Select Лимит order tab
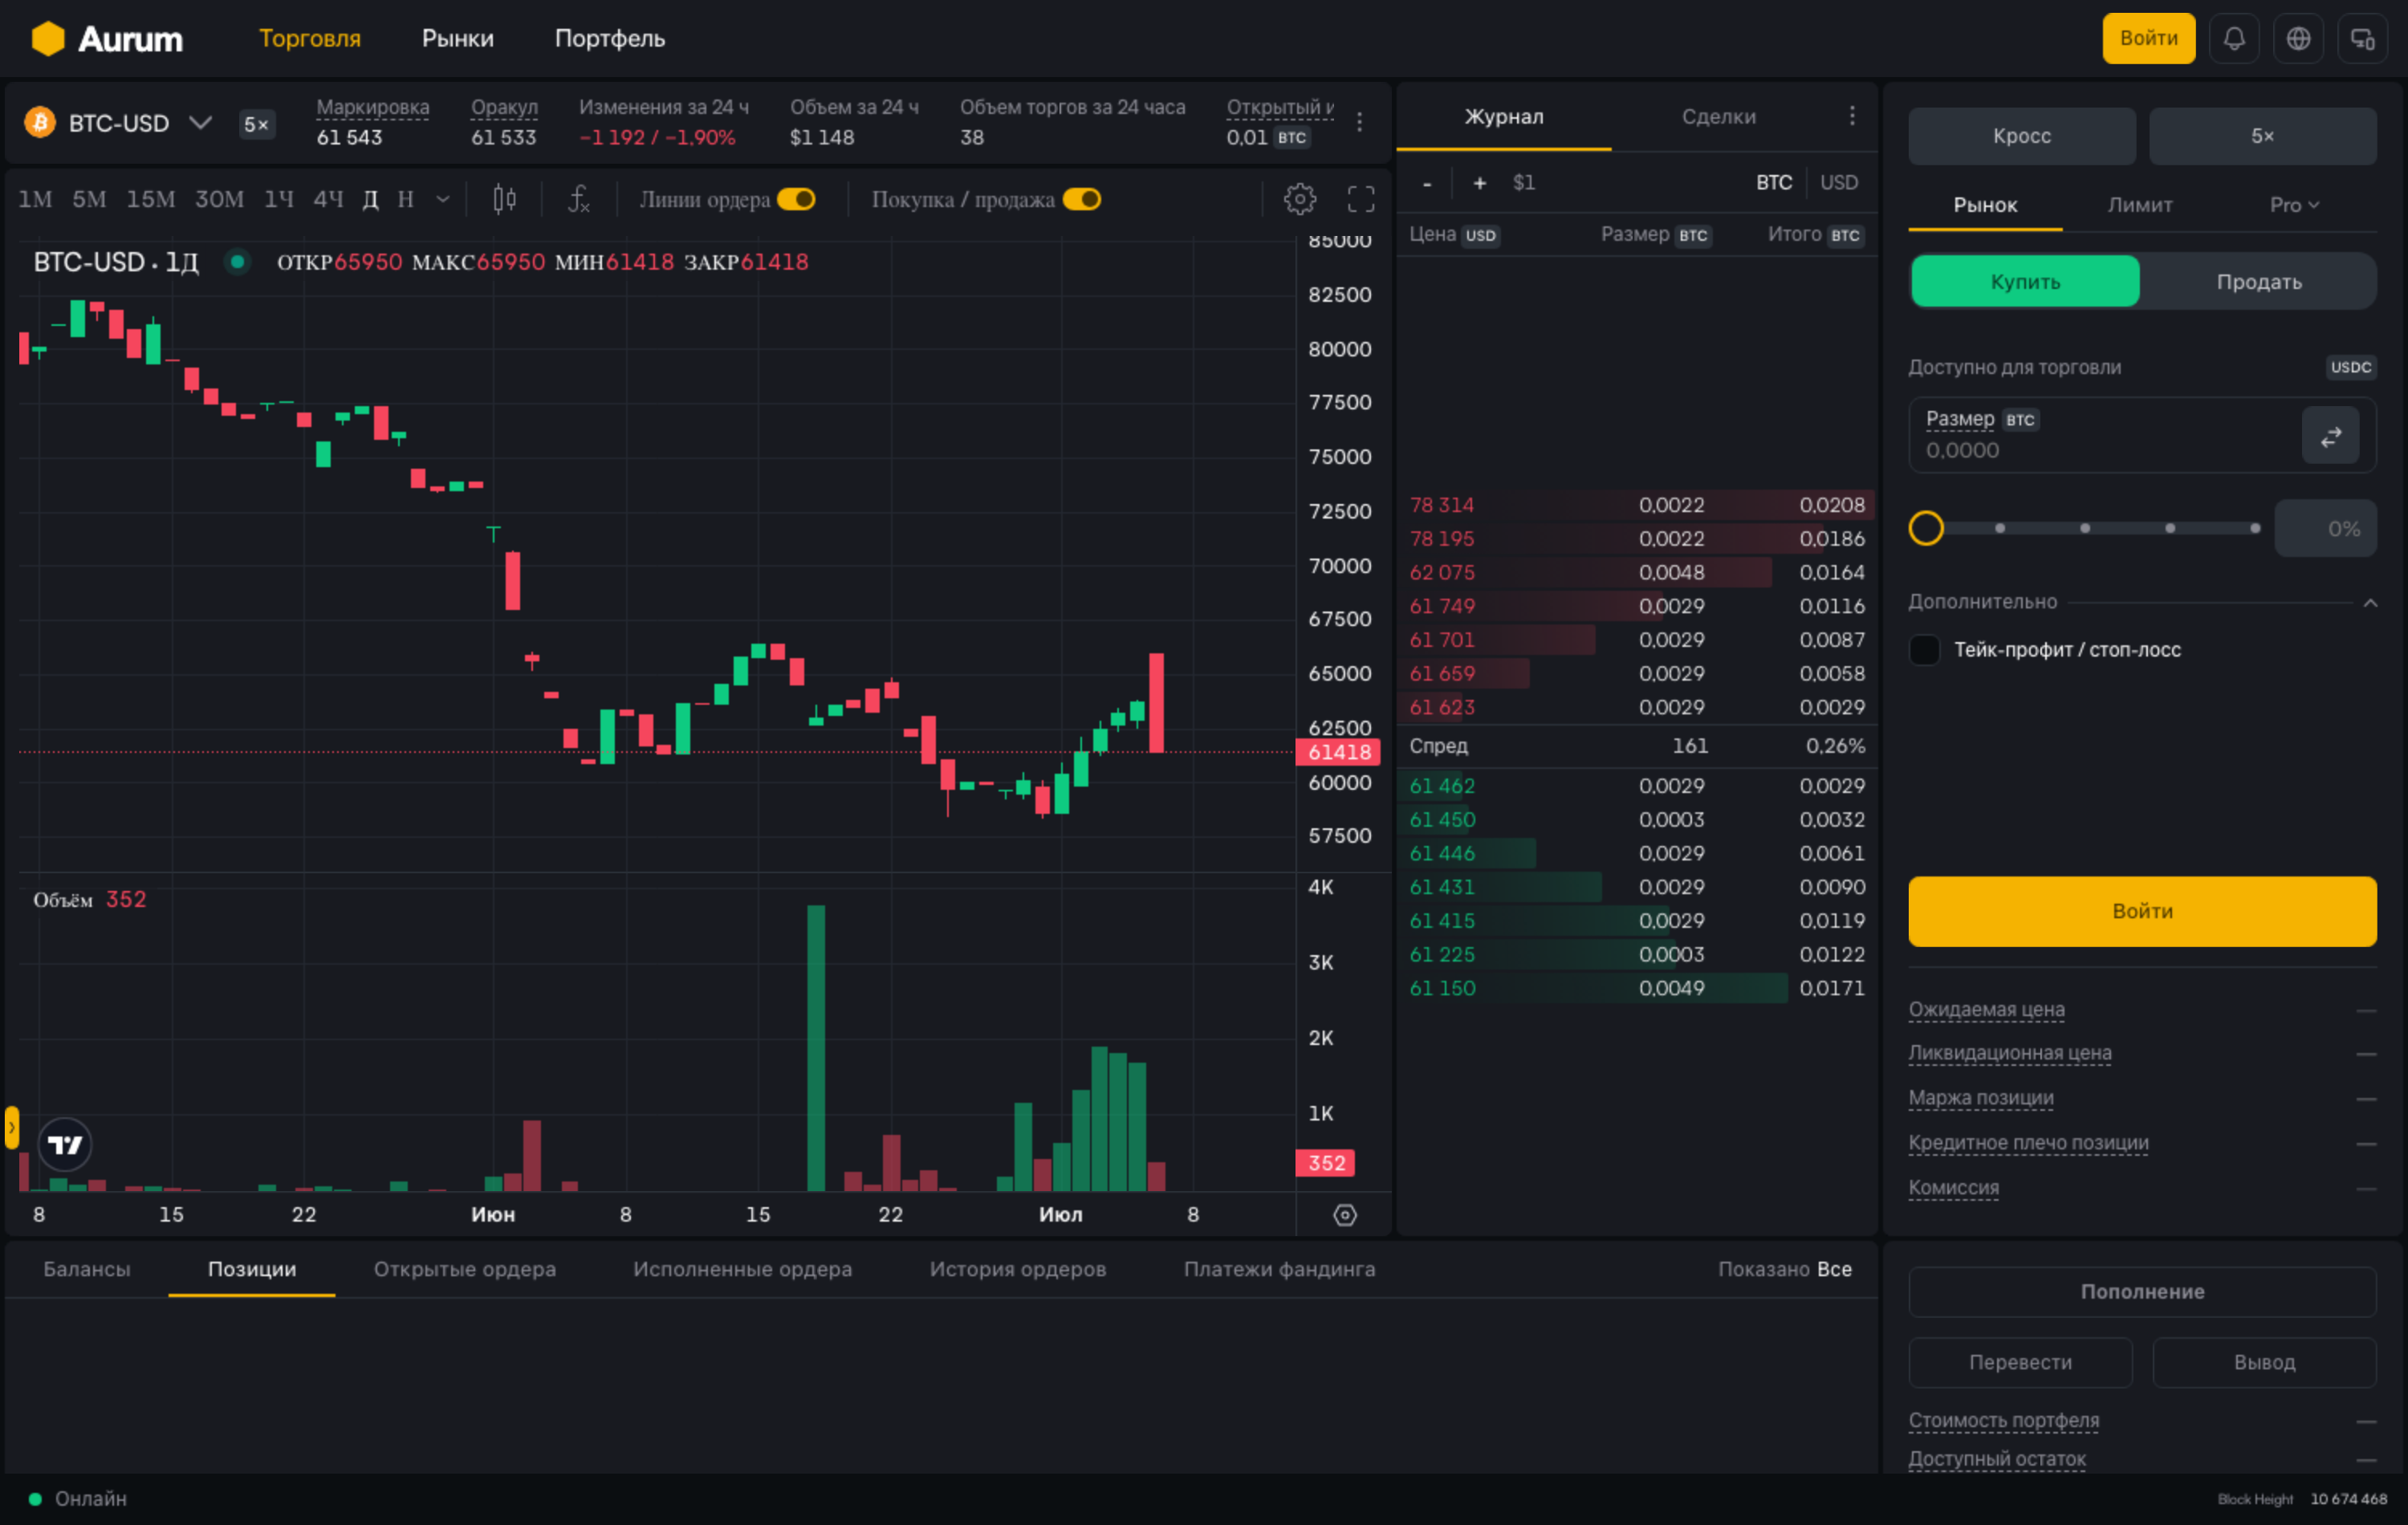 [x=2139, y=205]
